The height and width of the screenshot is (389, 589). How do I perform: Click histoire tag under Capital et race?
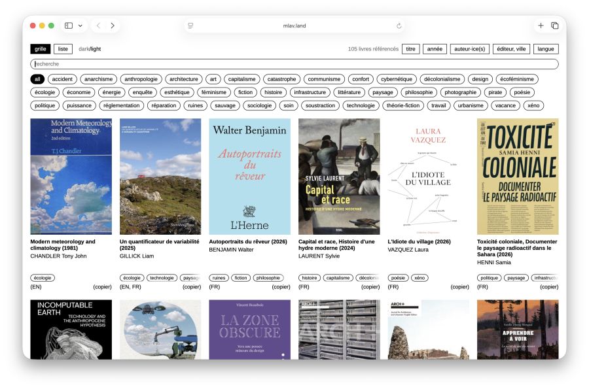click(x=309, y=278)
